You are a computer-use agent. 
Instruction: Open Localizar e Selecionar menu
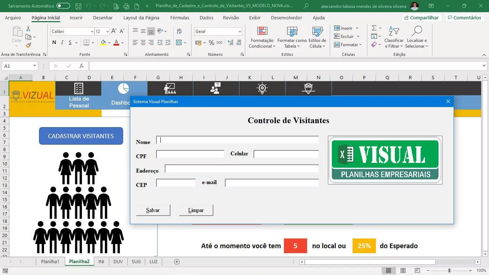tap(416, 37)
